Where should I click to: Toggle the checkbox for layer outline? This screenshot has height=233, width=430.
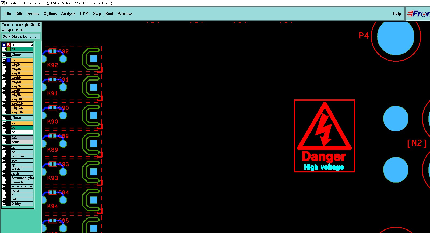coord(4,156)
